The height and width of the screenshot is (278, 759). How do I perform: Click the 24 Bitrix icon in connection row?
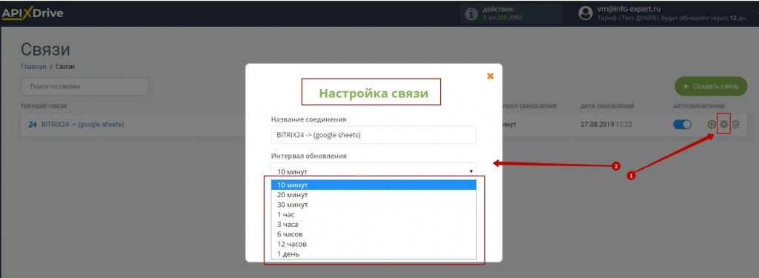(33, 125)
